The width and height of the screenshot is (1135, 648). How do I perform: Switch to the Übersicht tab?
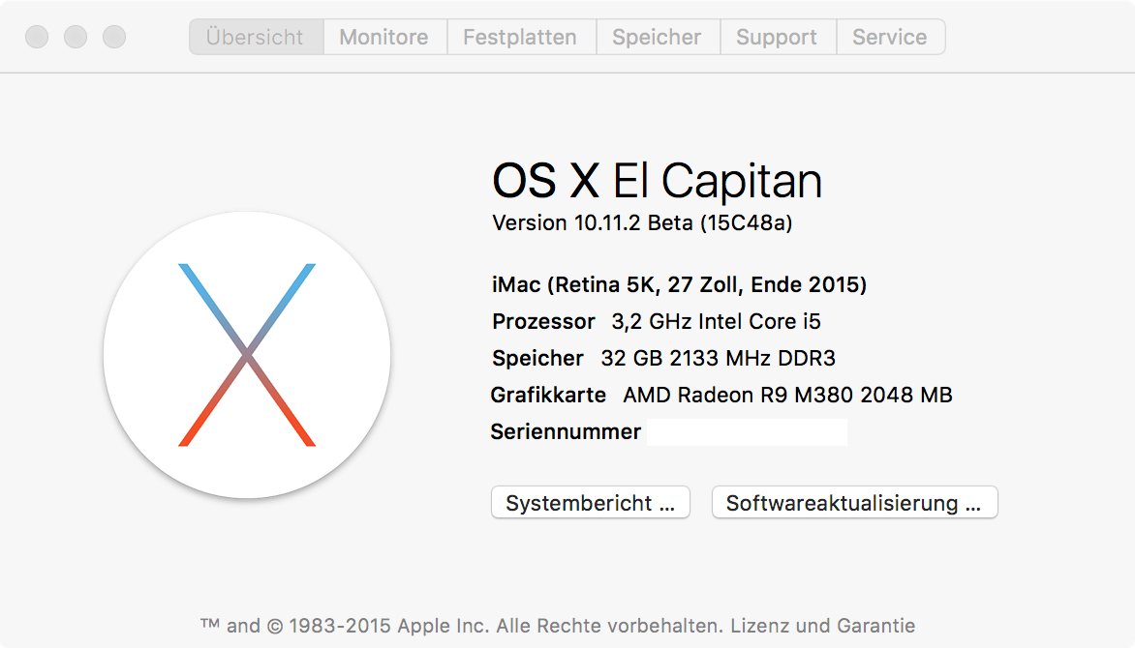point(256,38)
